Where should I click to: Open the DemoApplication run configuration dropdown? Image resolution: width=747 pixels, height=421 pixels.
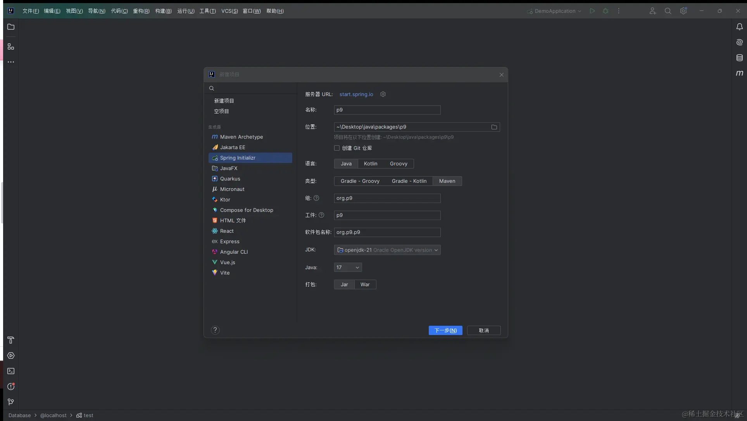(554, 11)
